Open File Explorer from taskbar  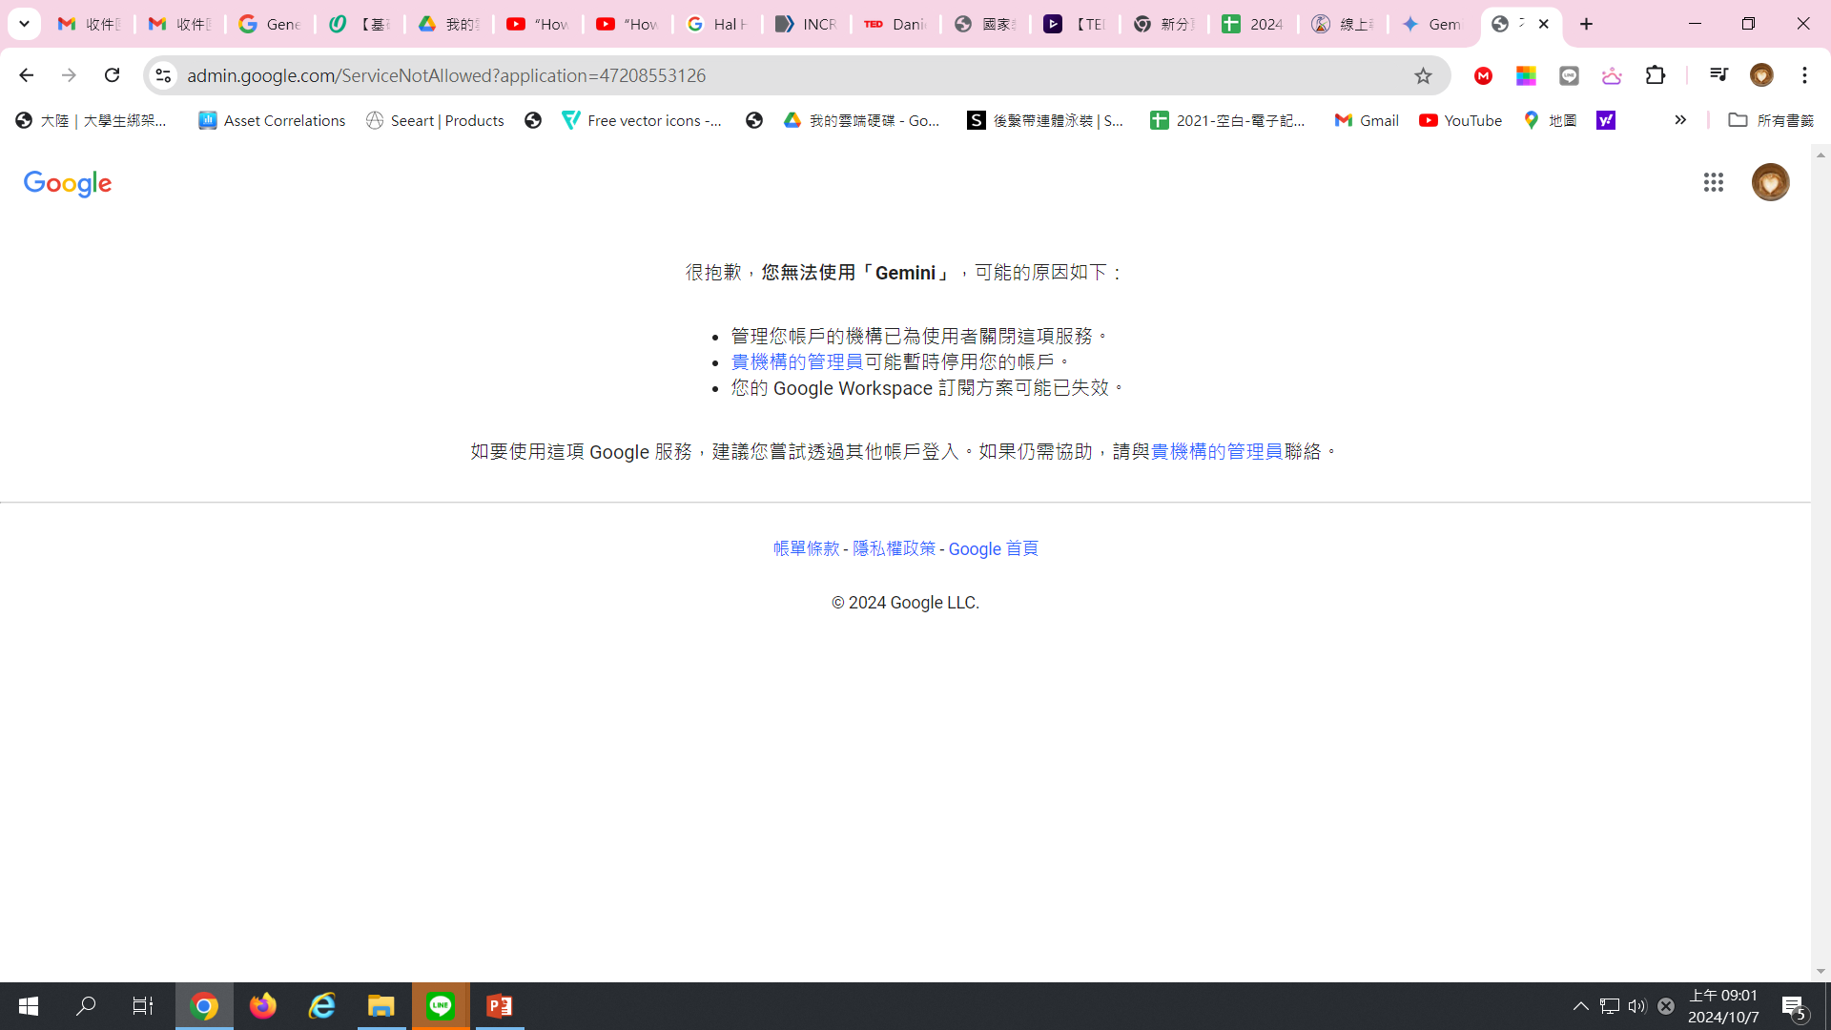pyautogui.click(x=381, y=1006)
